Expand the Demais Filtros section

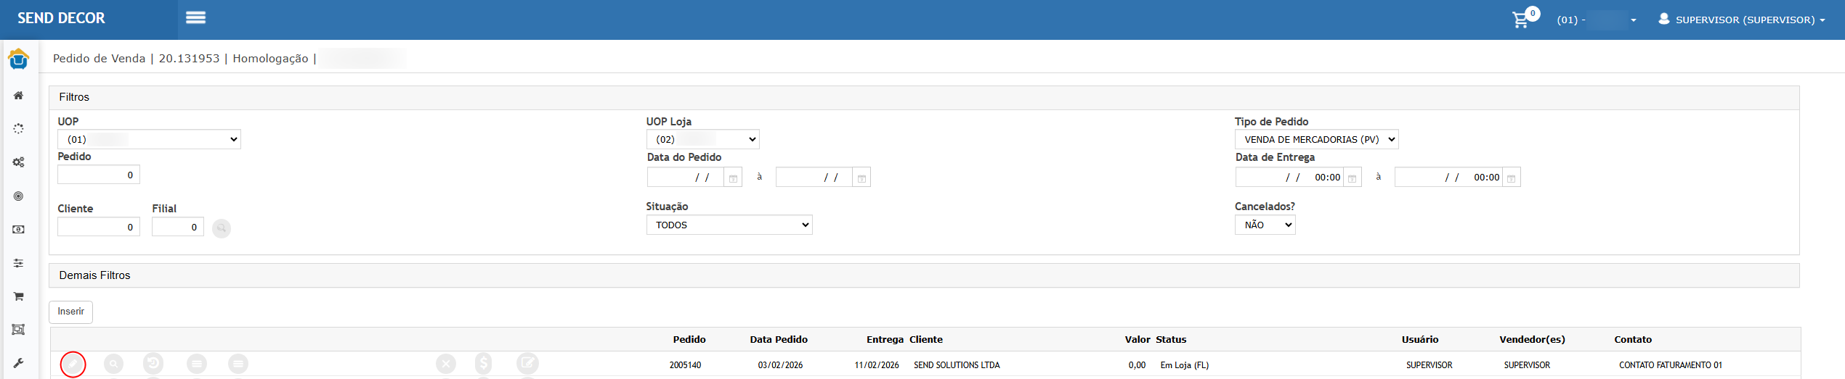point(95,275)
